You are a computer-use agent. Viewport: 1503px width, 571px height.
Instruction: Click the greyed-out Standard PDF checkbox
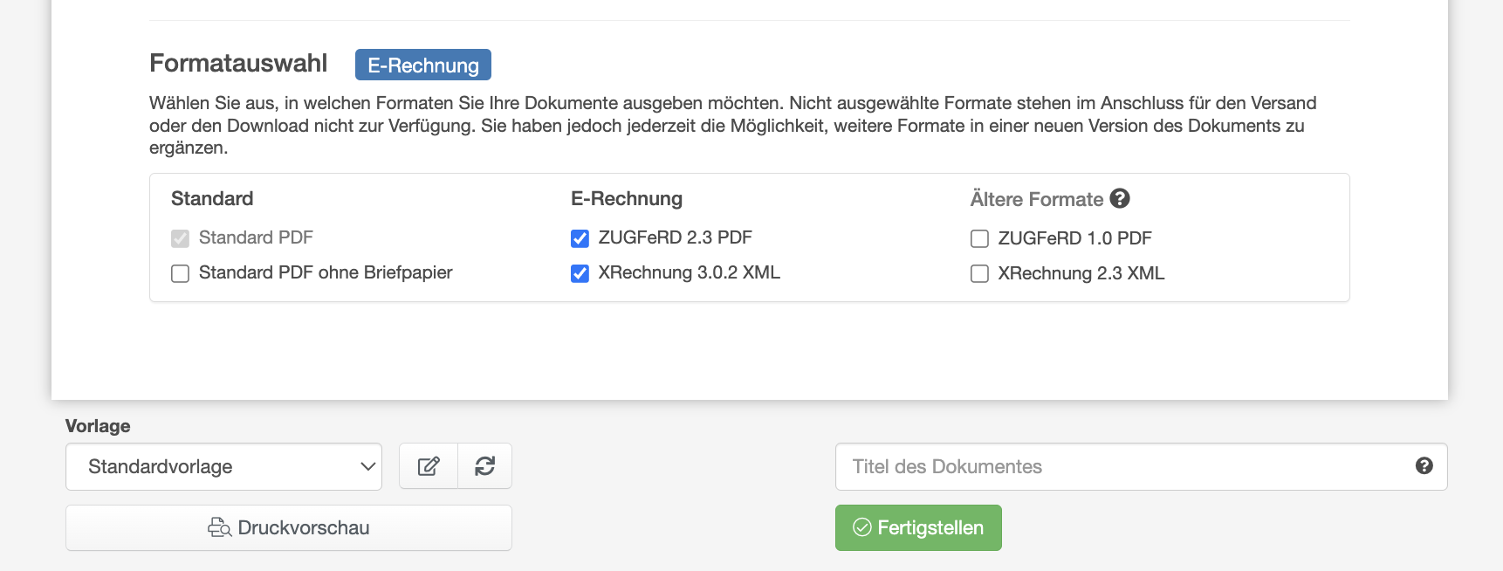coord(181,238)
